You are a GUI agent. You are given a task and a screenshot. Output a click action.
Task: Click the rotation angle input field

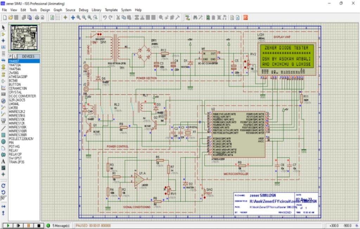[x=4, y=198]
